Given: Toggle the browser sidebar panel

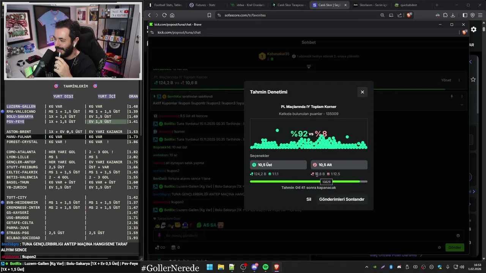Looking at the screenshot, I should pos(465,15).
